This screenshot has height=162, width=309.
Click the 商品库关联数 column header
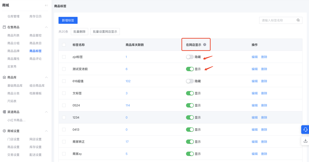(x=135, y=45)
